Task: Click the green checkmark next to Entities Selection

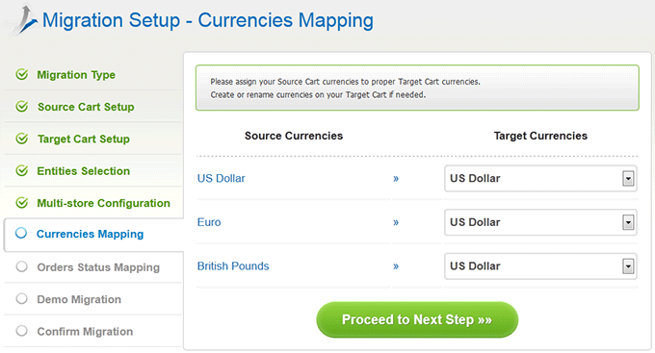Action: (x=22, y=170)
